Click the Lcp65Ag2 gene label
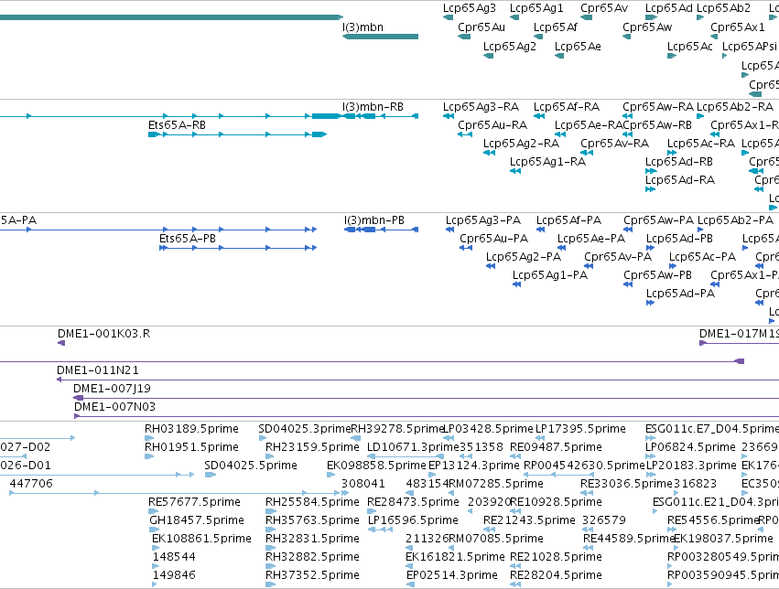779x589 pixels. click(x=510, y=47)
